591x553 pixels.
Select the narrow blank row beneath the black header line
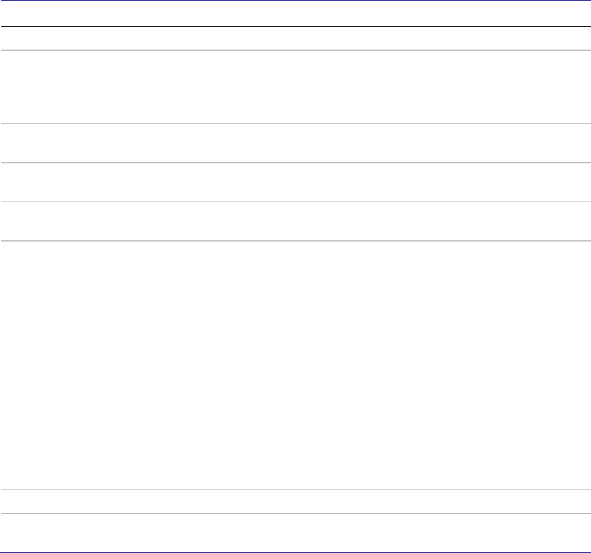[x=295, y=38]
